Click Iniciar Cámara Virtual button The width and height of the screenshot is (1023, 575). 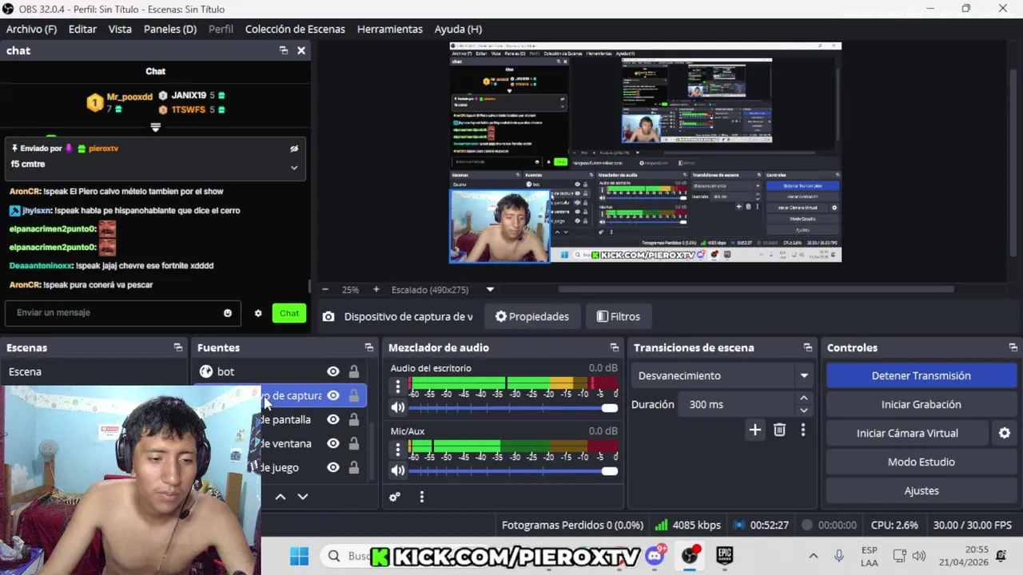pos(907,433)
